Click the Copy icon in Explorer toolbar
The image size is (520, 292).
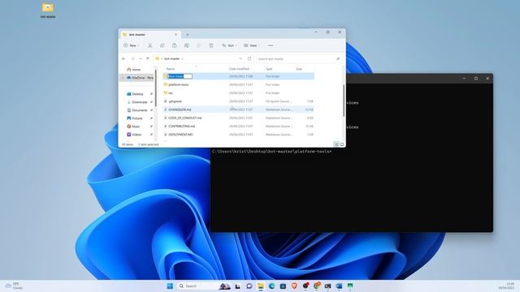[x=162, y=45]
